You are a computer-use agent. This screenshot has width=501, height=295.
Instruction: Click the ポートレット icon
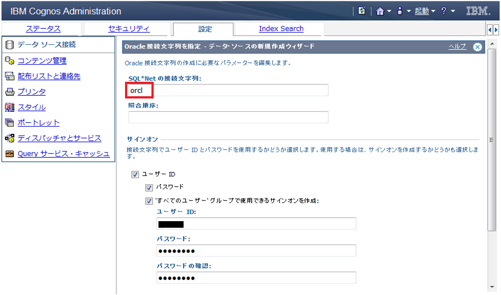[10, 123]
